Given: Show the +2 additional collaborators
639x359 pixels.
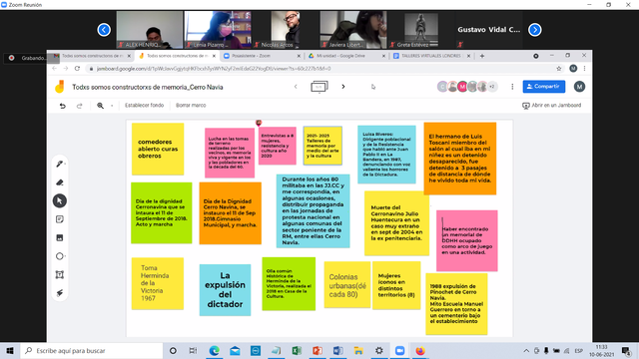Looking at the screenshot, I should tap(492, 87).
